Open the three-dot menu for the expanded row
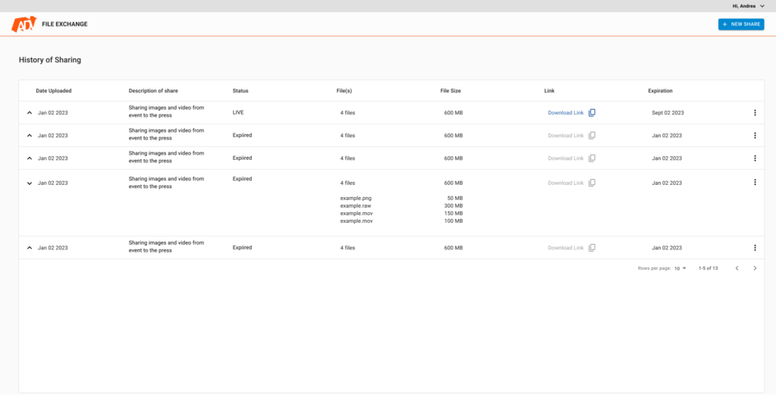 click(755, 183)
